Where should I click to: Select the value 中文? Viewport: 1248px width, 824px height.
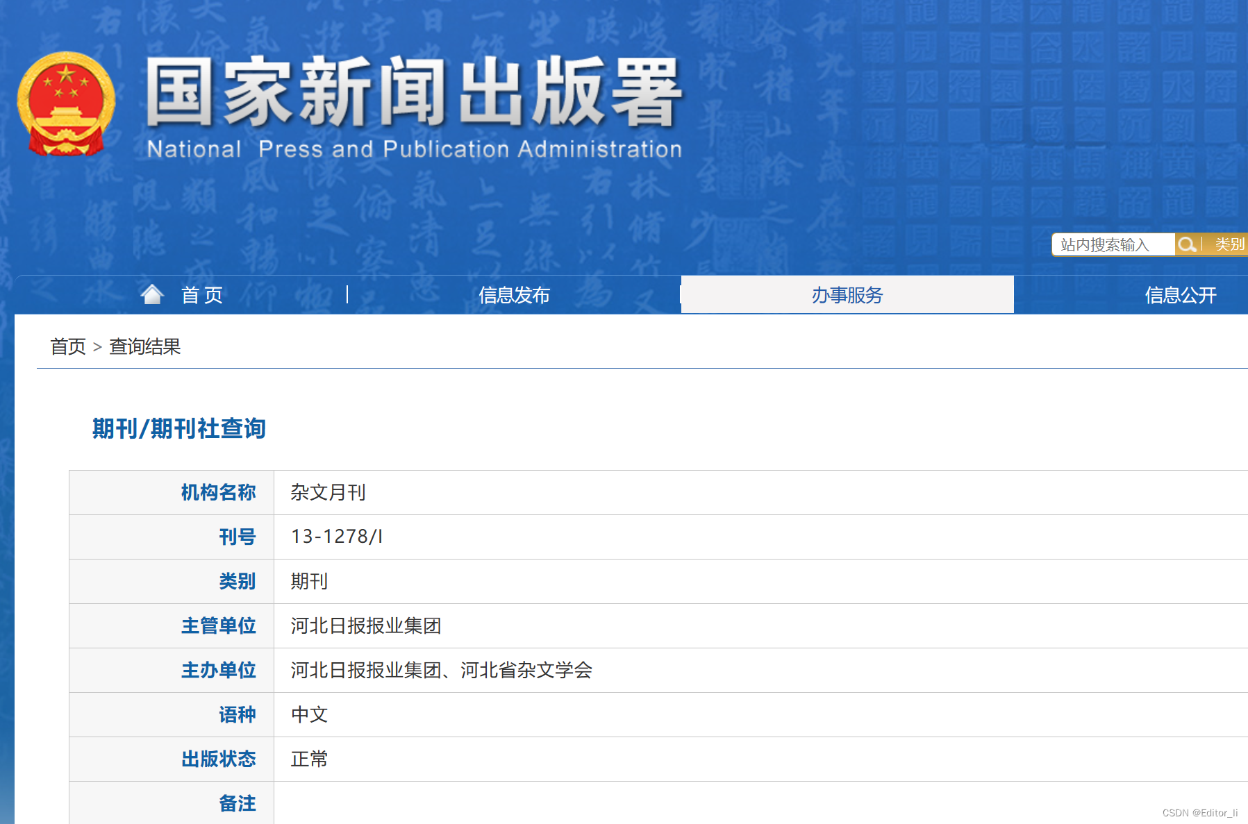tap(309, 714)
